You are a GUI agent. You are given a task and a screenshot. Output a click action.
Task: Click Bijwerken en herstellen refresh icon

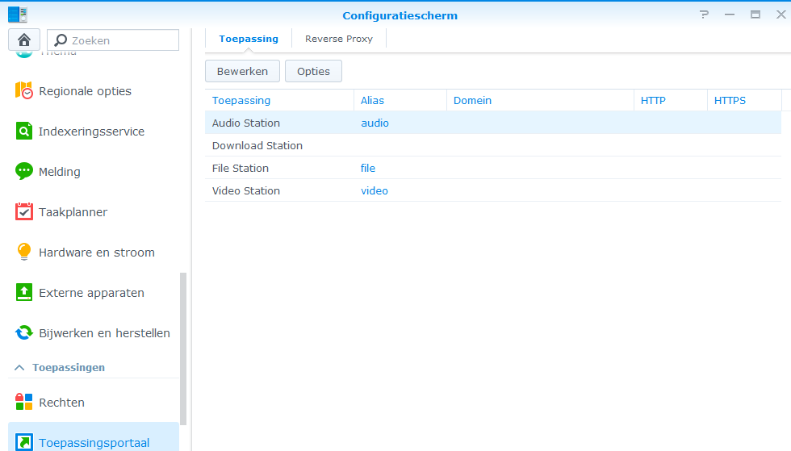point(24,333)
